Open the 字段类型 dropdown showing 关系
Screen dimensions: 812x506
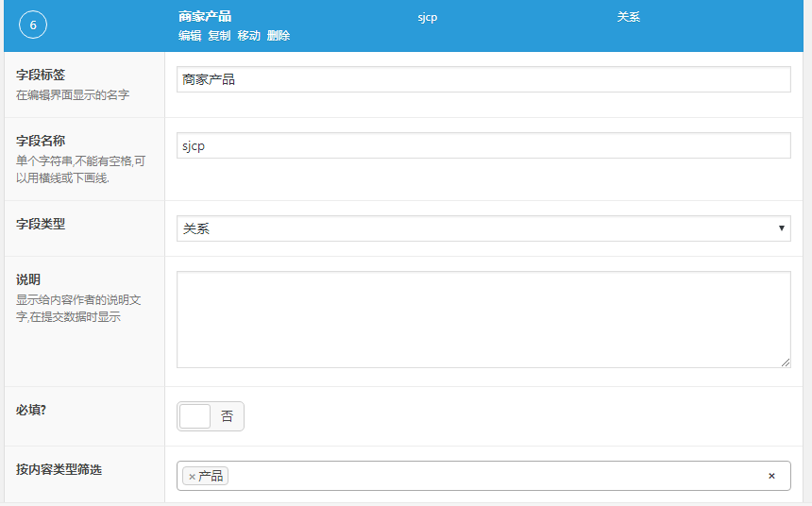483,228
